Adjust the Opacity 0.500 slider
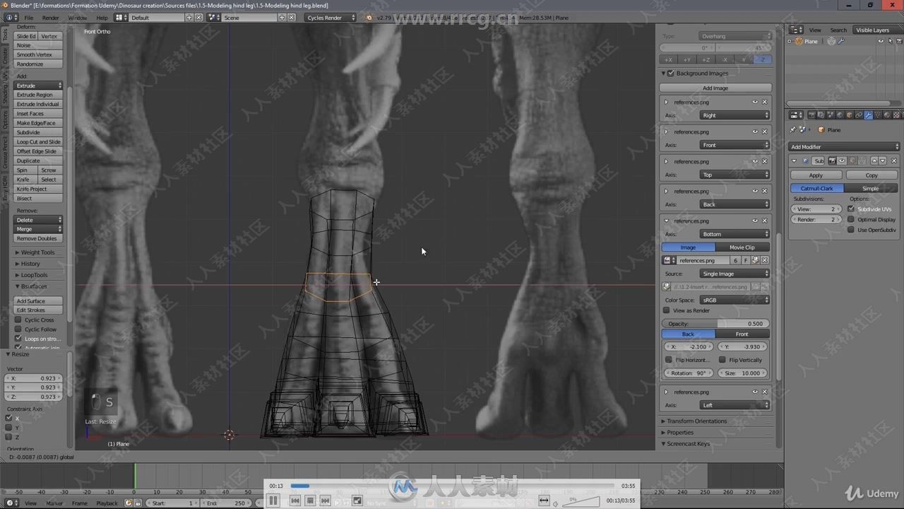This screenshot has width=904, height=509. tap(715, 323)
